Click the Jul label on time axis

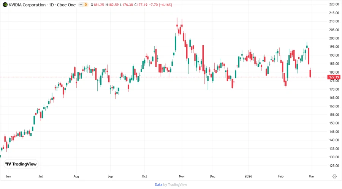pos(41,176)
